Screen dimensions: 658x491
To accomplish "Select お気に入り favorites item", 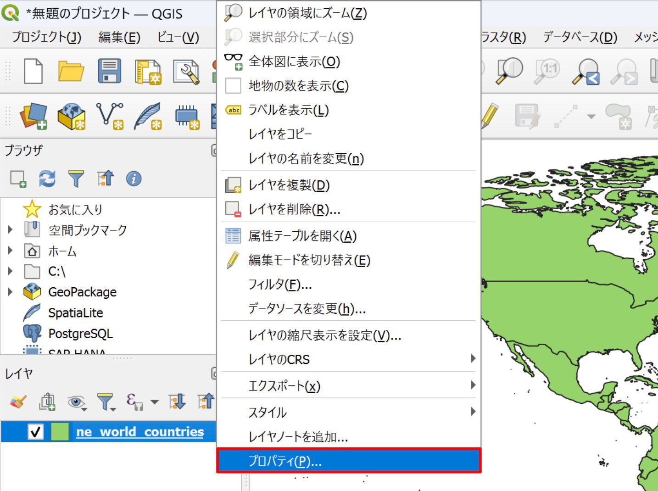I will pos(76,210).
